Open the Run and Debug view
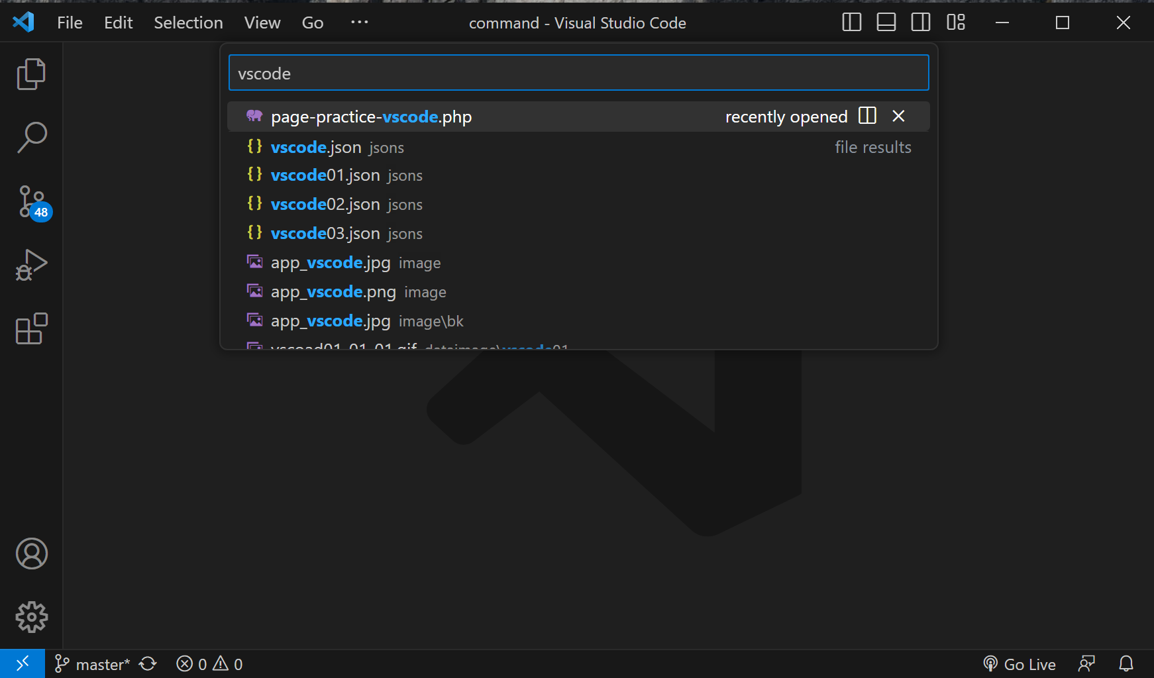Viewport: 1154px width, 678px height. (30, 264)
